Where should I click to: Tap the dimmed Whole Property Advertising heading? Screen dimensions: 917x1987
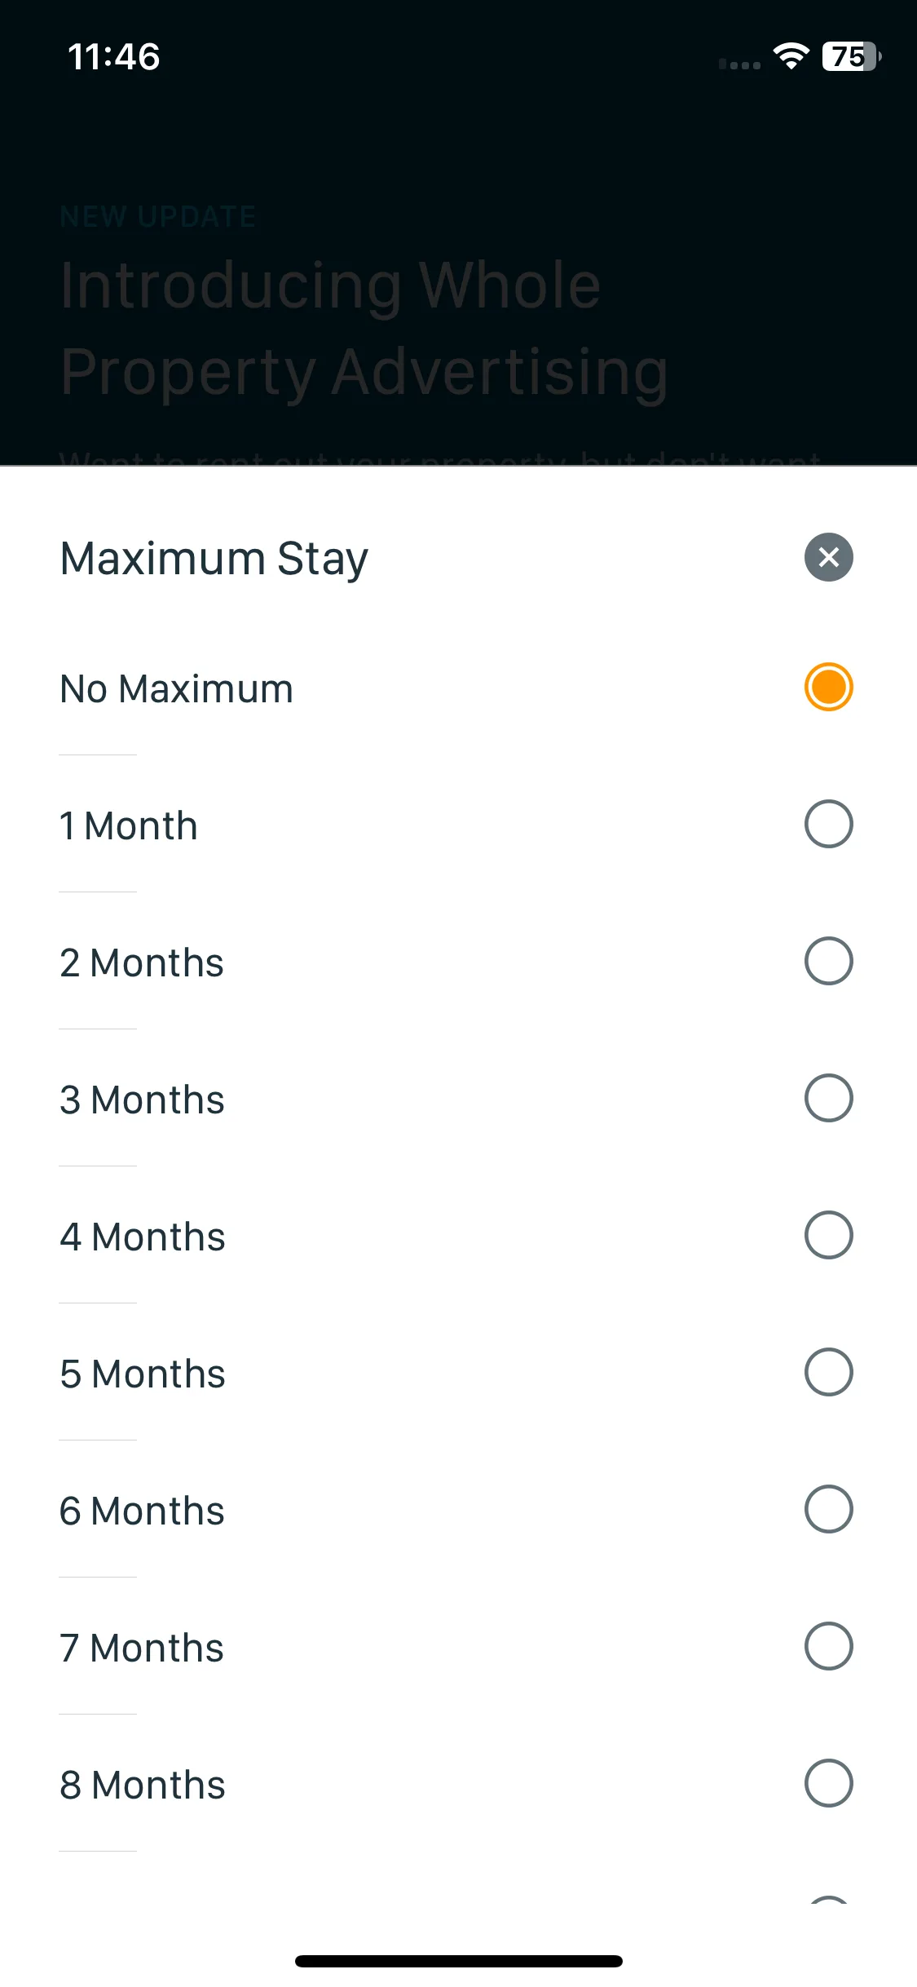point(364,327)
